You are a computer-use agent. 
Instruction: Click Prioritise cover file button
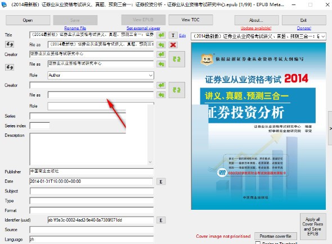(x=276, y=236)
